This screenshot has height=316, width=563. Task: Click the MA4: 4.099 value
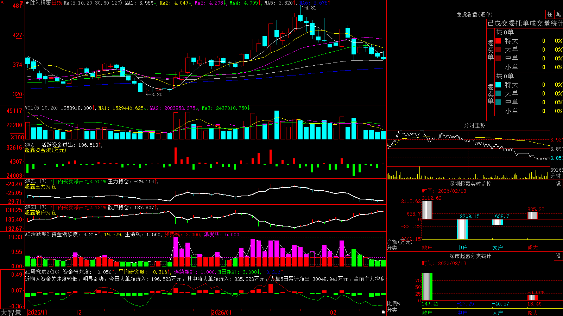pos(245,3)
